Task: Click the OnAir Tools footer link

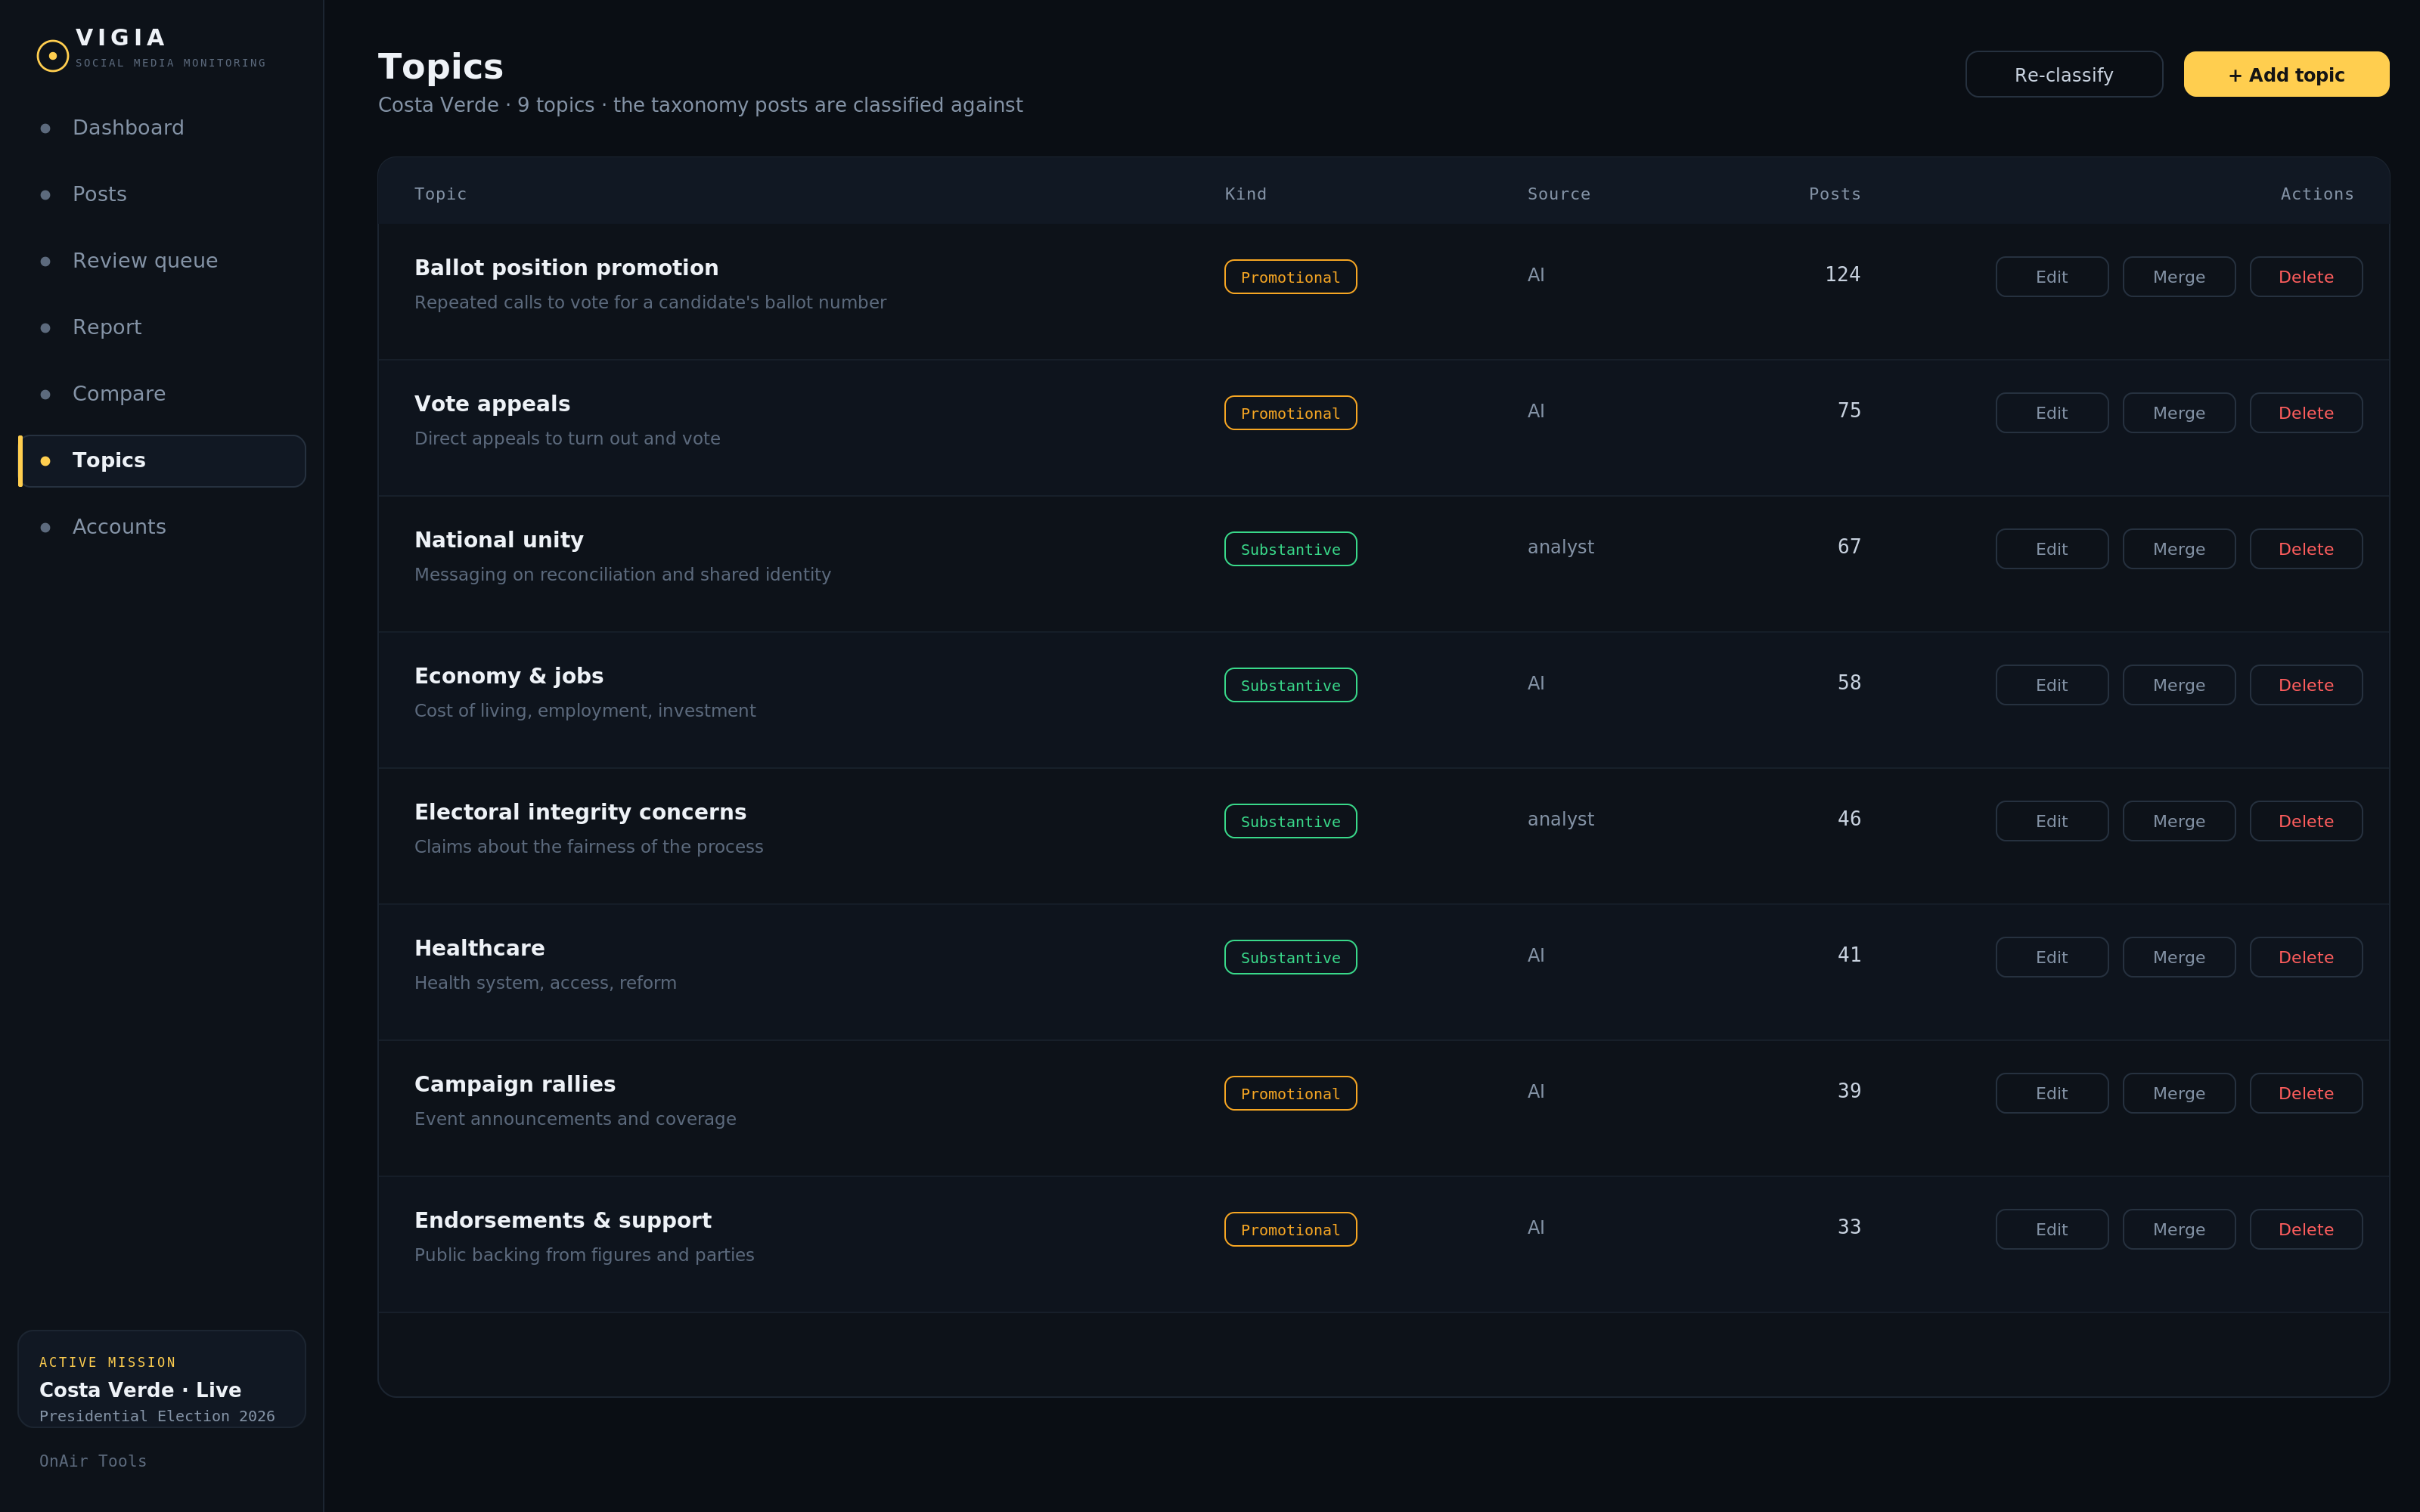Action: [x=93, y=1461]
